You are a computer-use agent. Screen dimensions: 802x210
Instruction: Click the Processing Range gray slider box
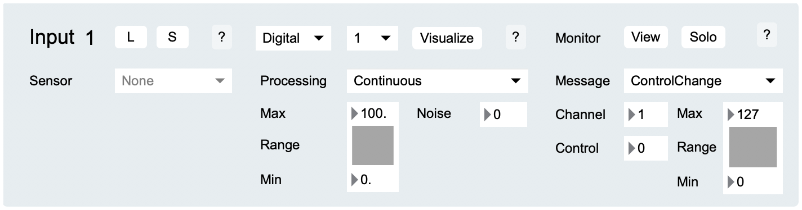(373, 145)
